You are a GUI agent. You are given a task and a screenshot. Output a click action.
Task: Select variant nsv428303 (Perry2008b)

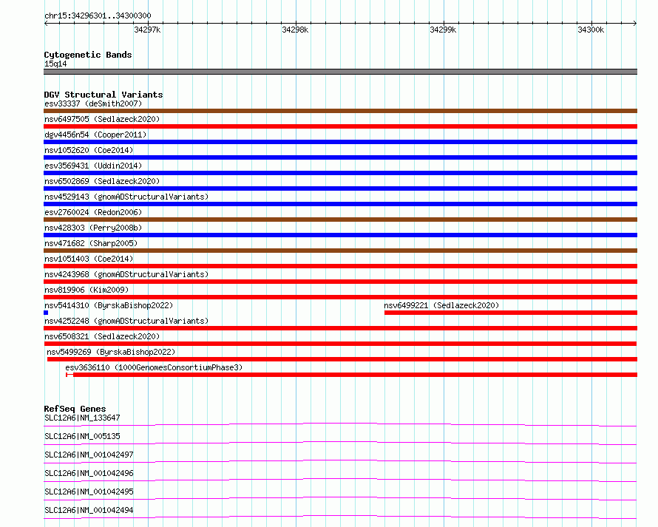pyautogui.click(x=93, y=228)
